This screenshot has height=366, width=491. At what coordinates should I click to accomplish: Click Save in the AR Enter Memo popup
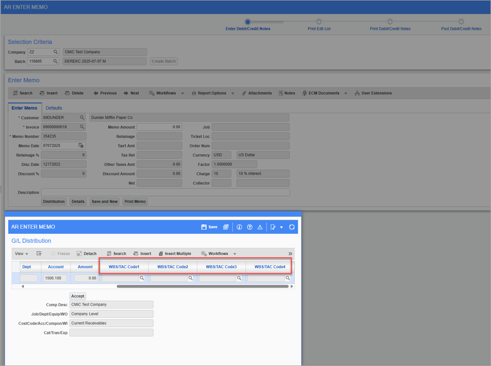click(x=209, y=227)
